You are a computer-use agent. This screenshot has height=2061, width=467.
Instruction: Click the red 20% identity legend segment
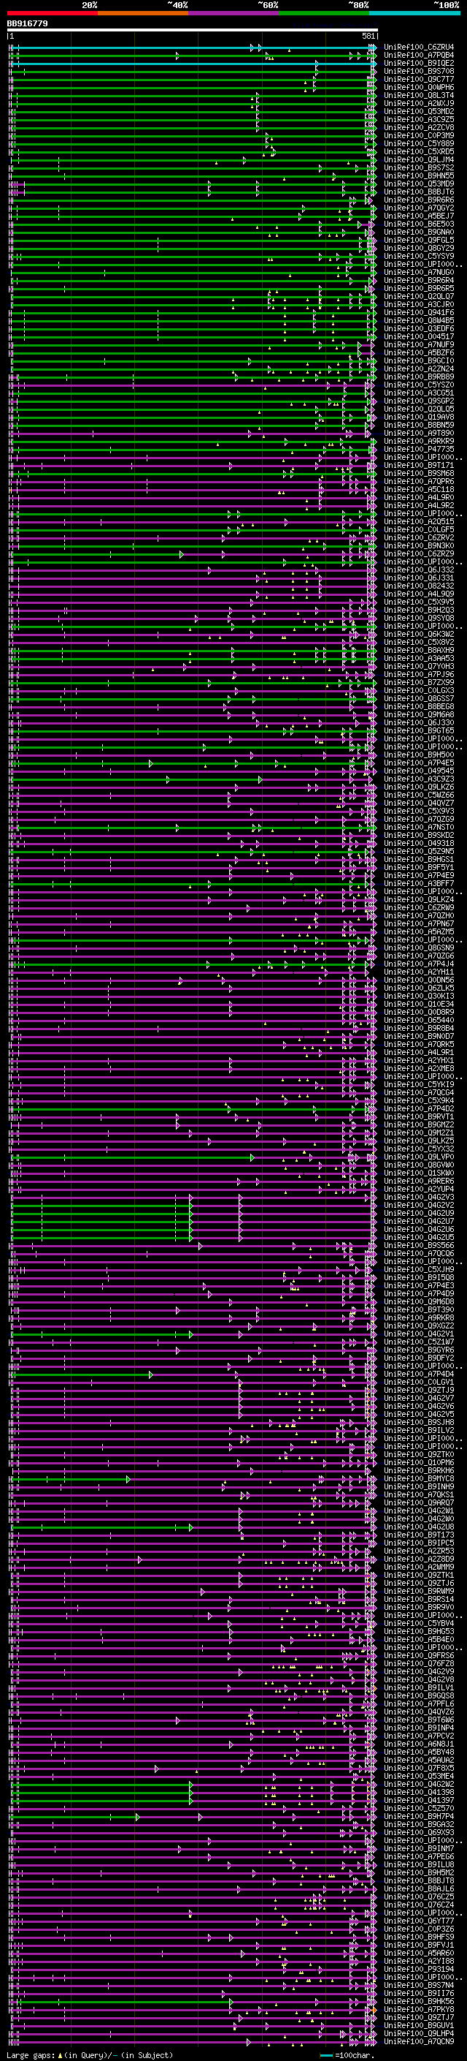coord(52,14)
